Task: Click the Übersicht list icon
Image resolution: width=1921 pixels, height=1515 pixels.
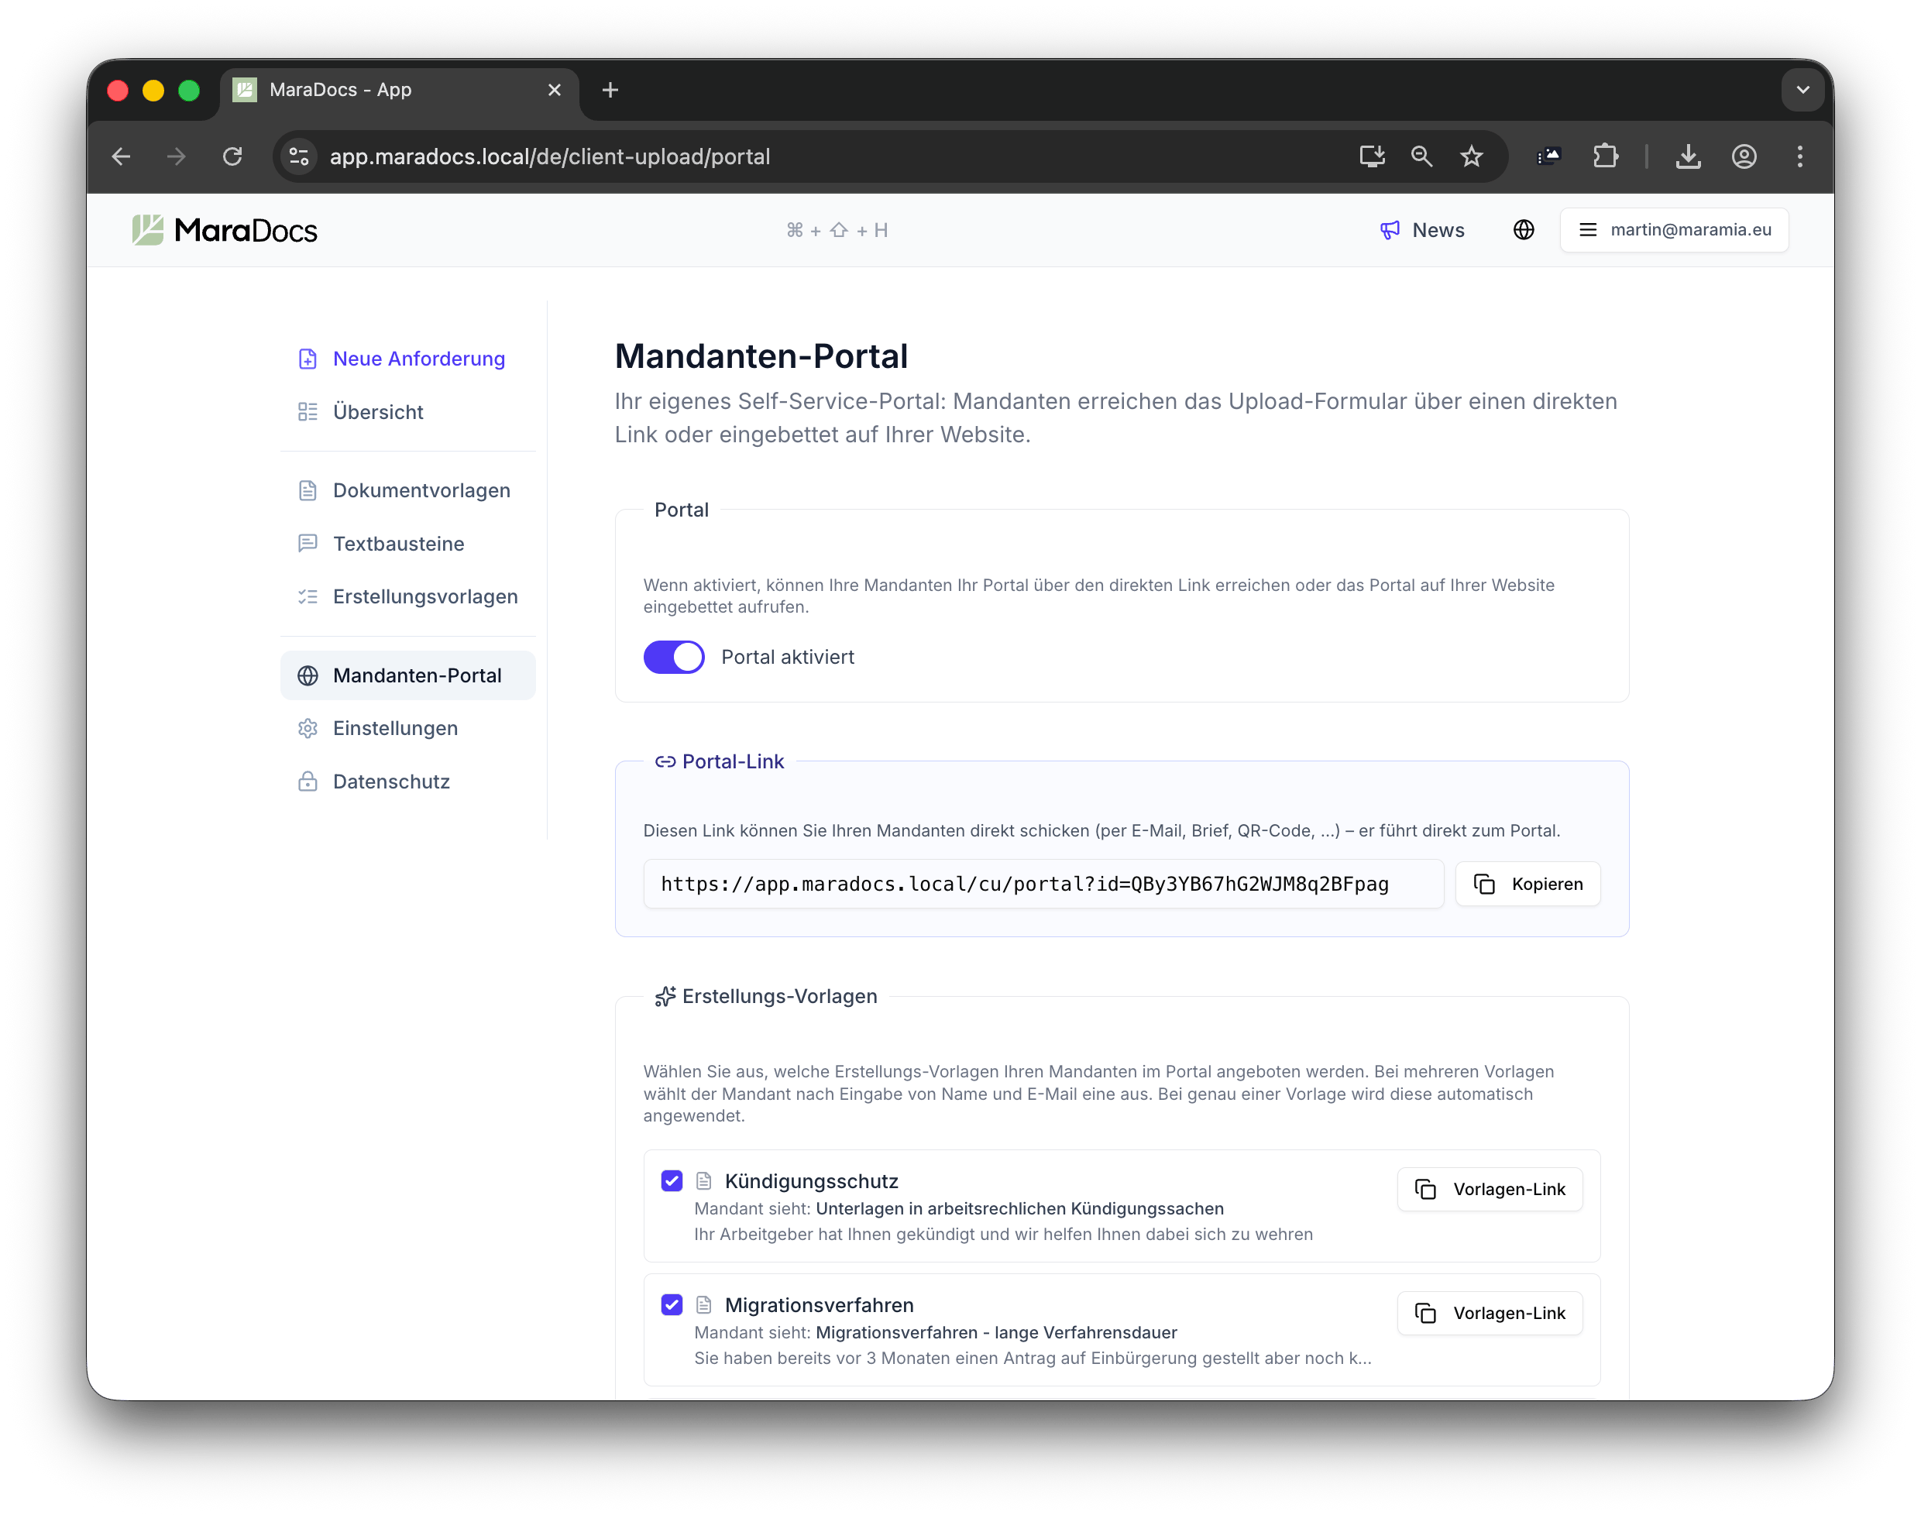Action: (308, 411)
